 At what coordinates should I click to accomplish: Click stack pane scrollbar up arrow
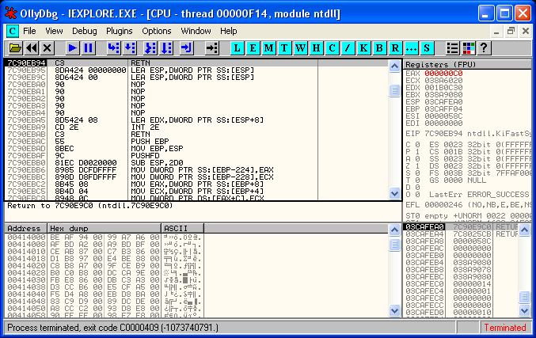point(524,230)
